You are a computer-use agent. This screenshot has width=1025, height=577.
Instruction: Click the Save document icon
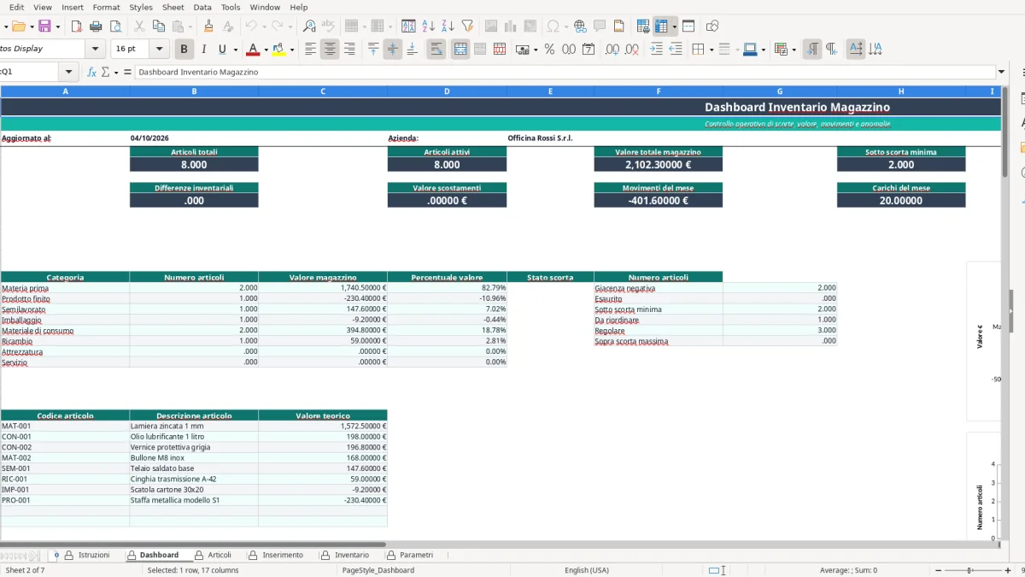[44, 26]
